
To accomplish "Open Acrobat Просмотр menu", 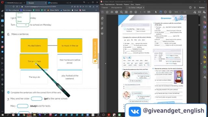I will click(119, 4).
